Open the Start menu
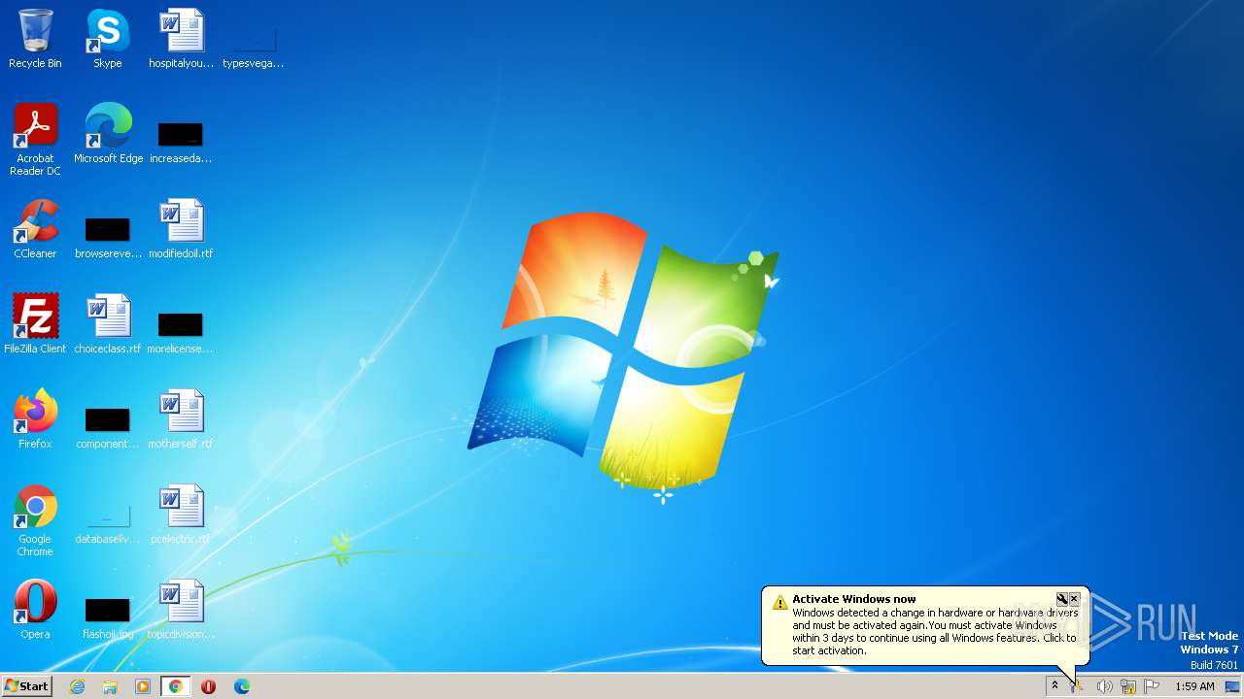1244x699 pixels. [x=27, y=685]
